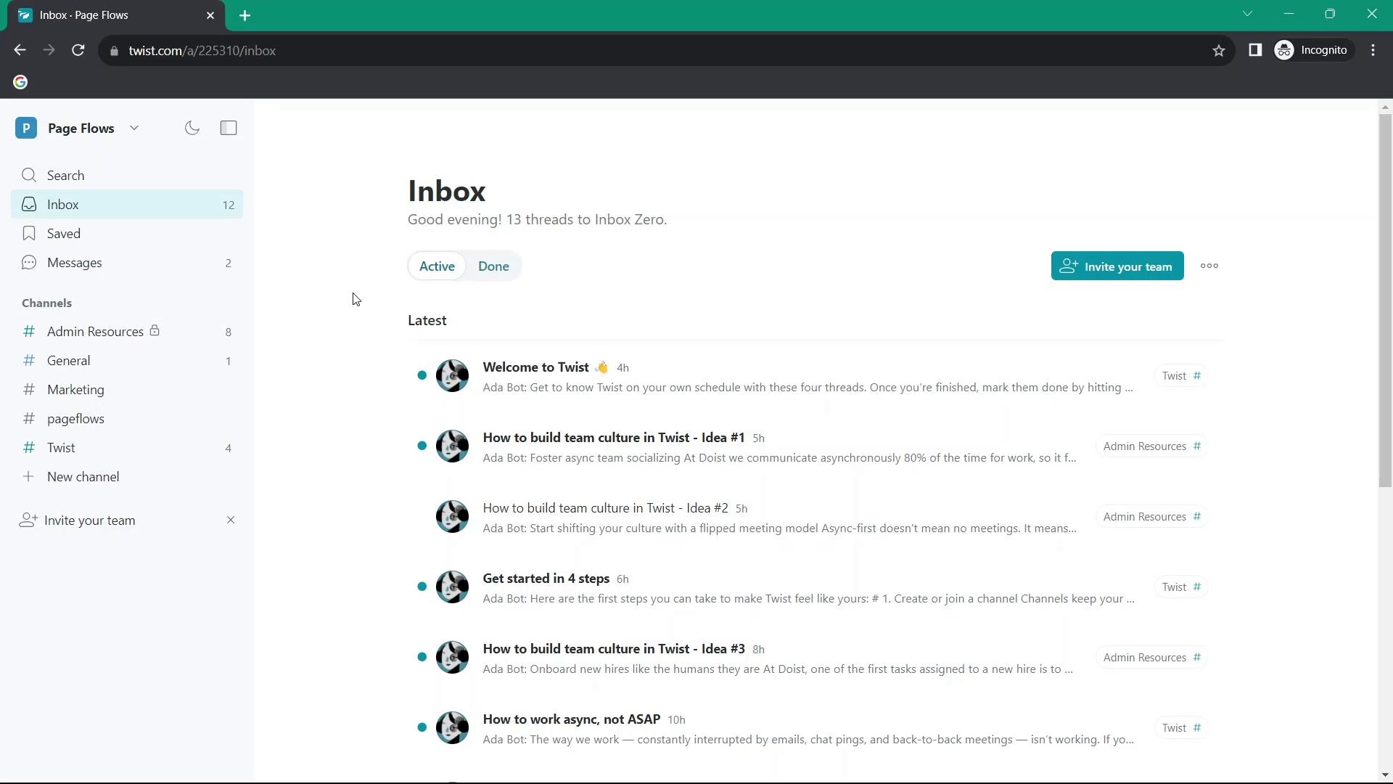Select the Active tab
Screen dimensions: 1393x784
click(x=436, y=266)
